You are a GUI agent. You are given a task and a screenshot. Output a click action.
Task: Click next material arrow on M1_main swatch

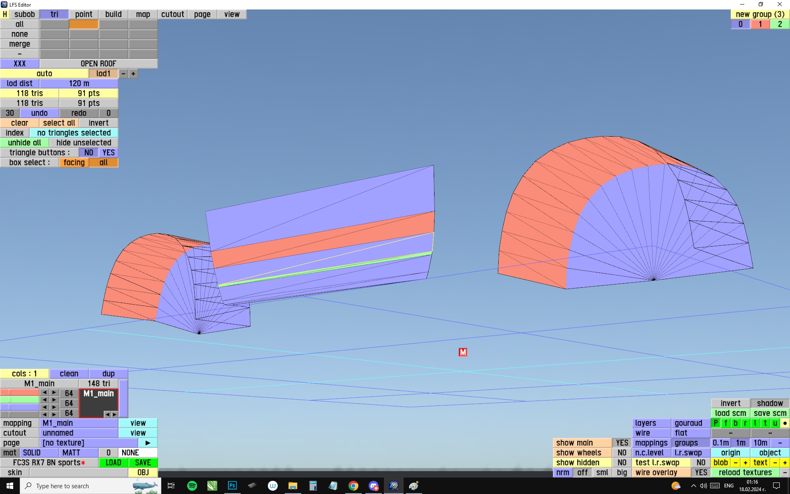(x=114, y=414)
